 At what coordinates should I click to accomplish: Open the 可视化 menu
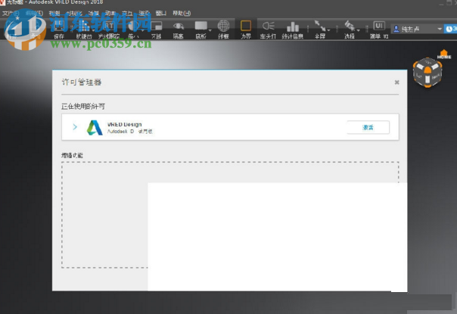click(74, 13)
